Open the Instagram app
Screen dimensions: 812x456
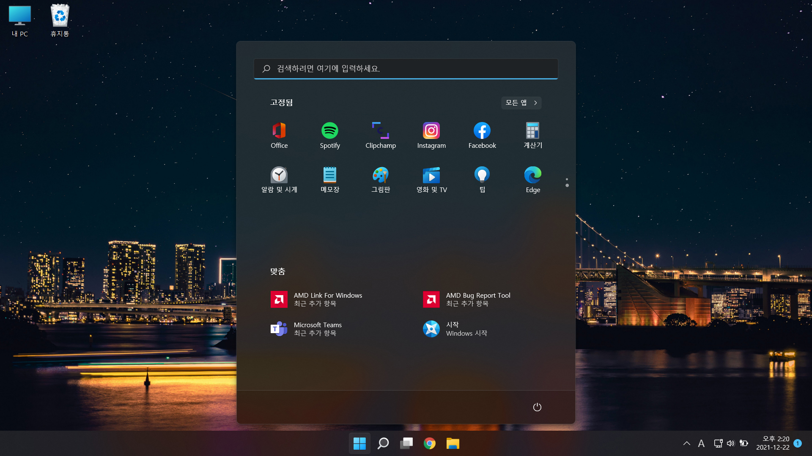pyautogui.click(x=431, y=135)
